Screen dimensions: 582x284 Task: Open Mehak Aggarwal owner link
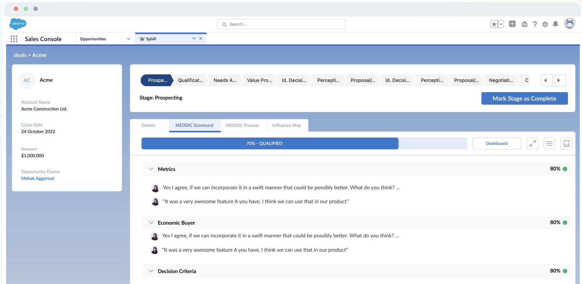coord(38,178)
